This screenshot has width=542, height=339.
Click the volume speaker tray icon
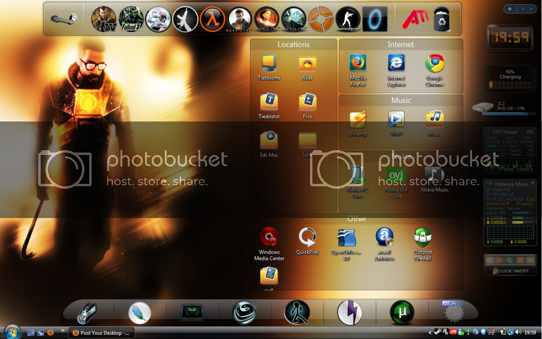[x=518, y=333]
